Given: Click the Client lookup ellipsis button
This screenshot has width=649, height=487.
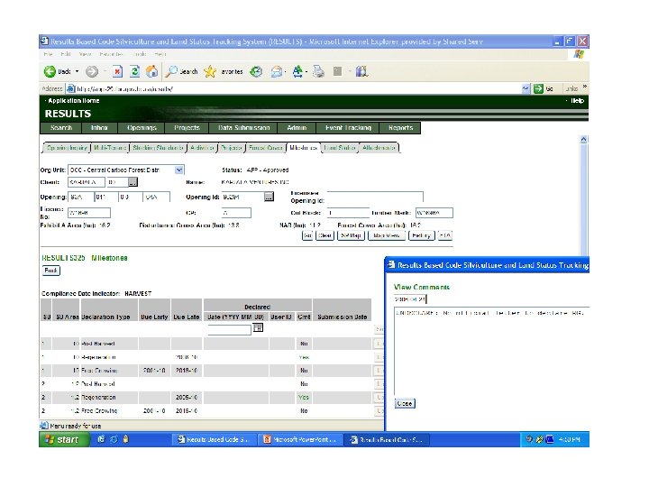Looking at the screenshot, I should pos(133,182).
